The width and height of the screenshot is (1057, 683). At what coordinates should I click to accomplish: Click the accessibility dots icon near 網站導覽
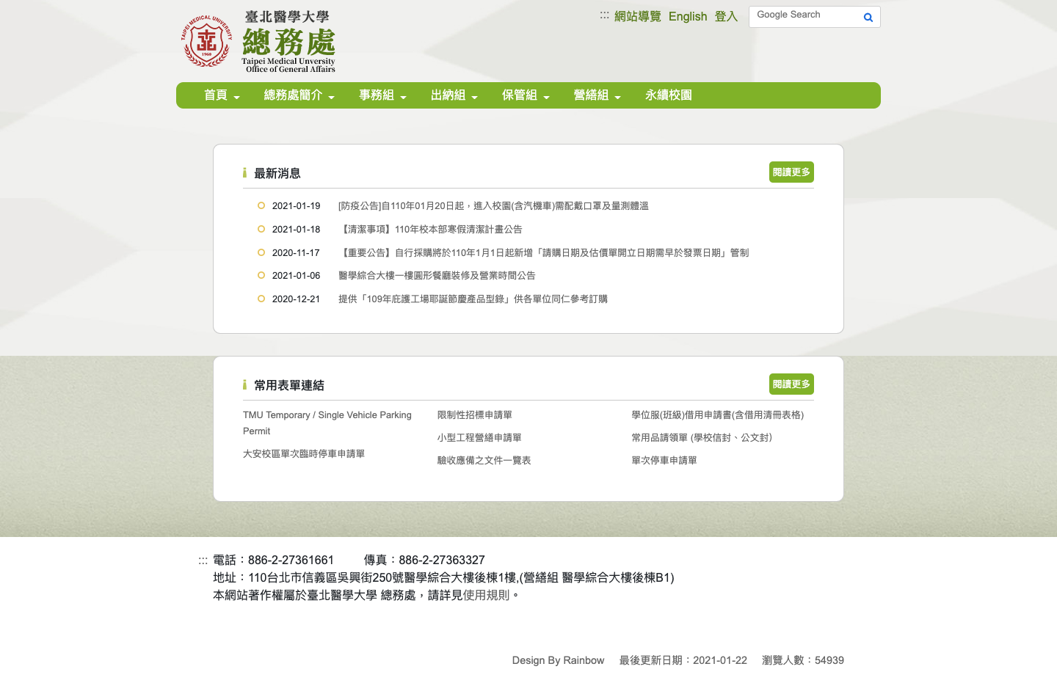(x=604, y=15)
